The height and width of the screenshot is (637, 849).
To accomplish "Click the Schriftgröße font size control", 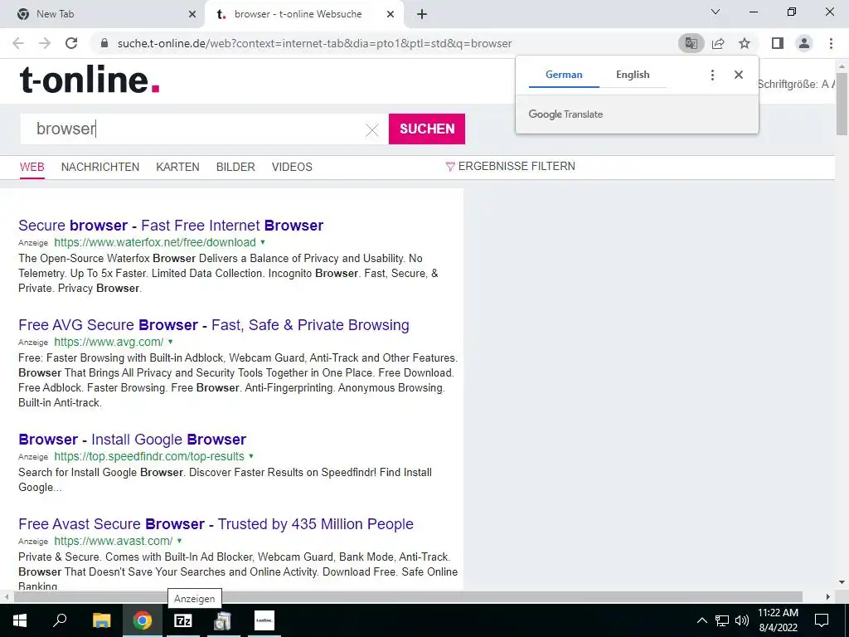I will [796, 84].
